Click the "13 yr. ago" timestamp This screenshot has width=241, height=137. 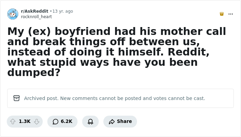(x=63, y=11)
